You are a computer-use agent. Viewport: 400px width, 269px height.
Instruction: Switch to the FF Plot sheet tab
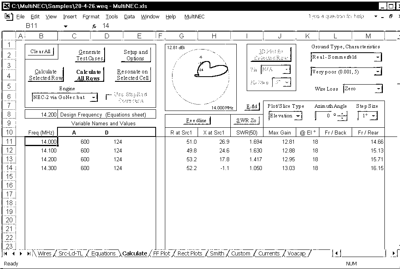[162, 253]
